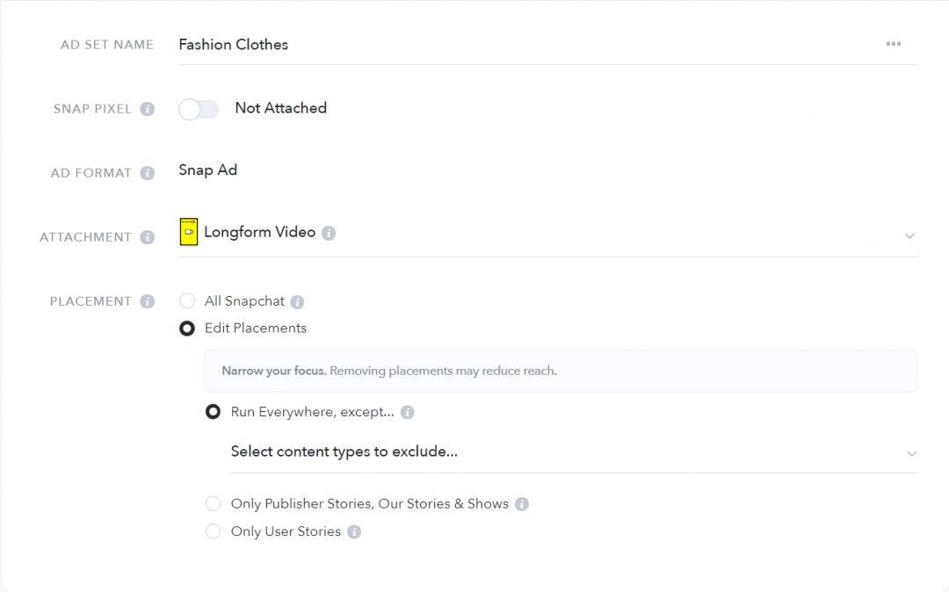The height and width of the screenshot is (592, 949).
Task: Choose Run Everywhere, except radio option
Action: coord(213,412)
